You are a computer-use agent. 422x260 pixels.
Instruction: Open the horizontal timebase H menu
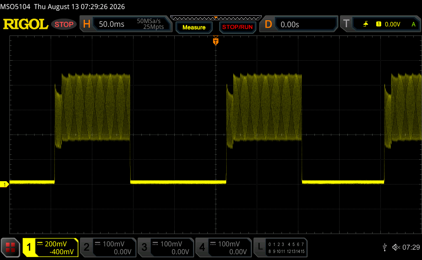pos(87,24)
